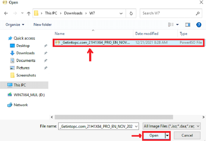
Task: Click horizontal scrollbar right arrow
Action: 203,117
